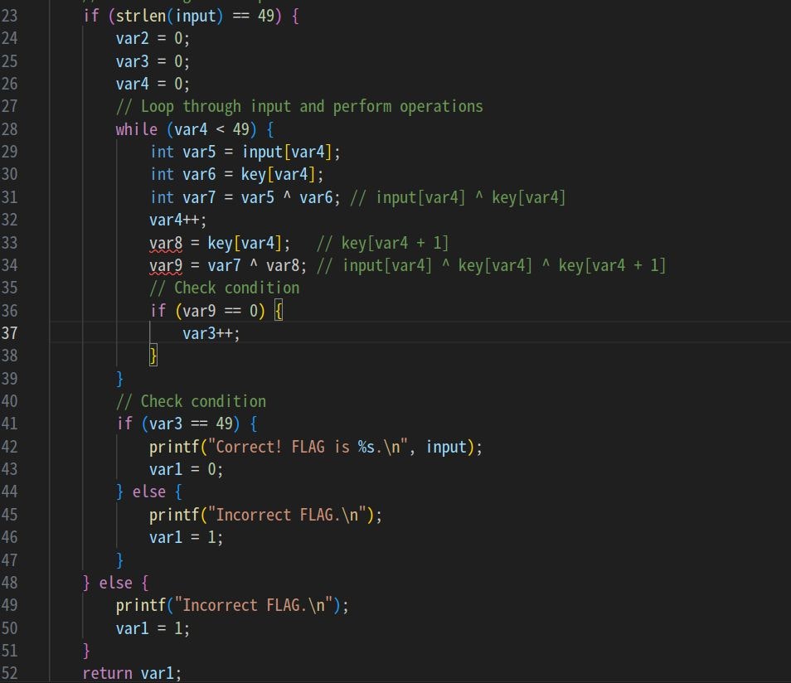
Task: Click line number 52 in the gutter
Action: point(9,673)
